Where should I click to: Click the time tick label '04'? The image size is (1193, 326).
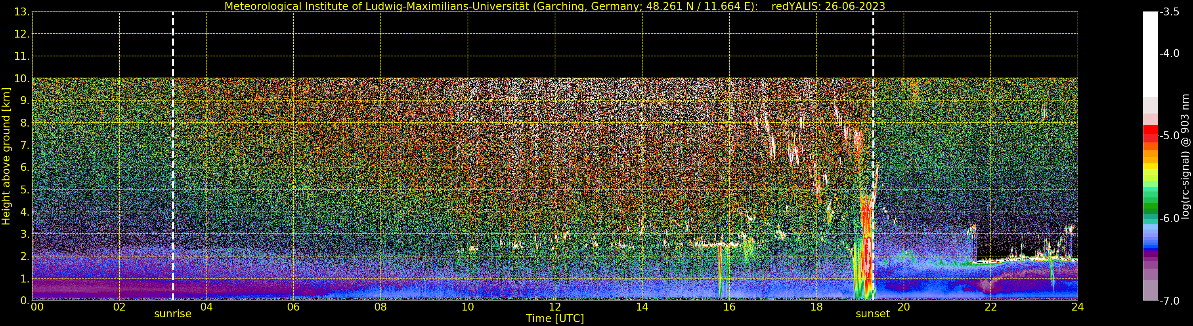pyautogui.click(x=206, y=307)
